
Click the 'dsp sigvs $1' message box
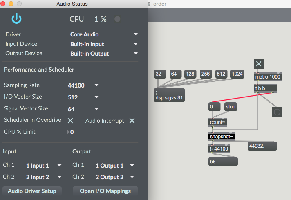point(169,95)
